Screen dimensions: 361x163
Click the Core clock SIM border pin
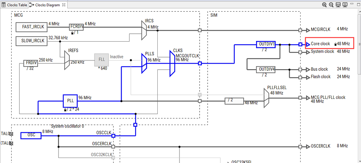[x=300, y=44]
